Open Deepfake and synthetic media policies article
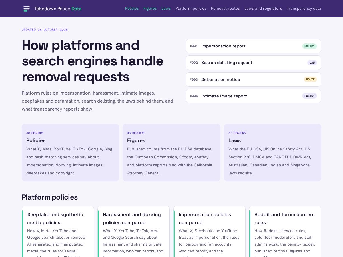This screenshot has height=257, width=343. [58, 231]
